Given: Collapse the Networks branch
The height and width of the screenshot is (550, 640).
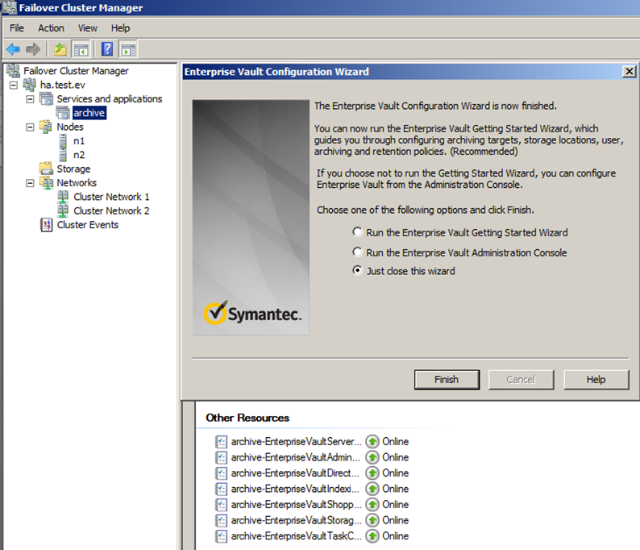Looking at the screenshot, I should tap(30, 183).
